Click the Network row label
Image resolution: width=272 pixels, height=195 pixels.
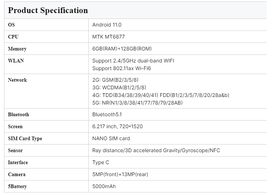(17, 80)
